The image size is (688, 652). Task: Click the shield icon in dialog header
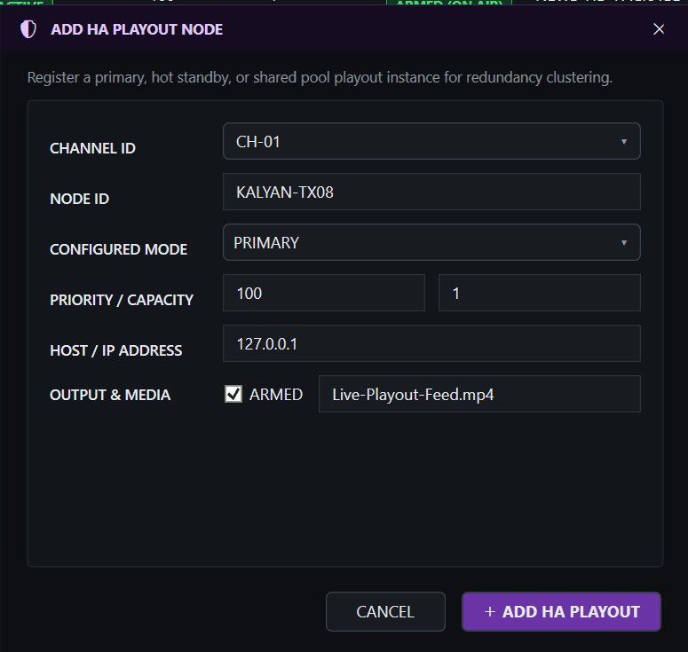[x=28, y=29]
